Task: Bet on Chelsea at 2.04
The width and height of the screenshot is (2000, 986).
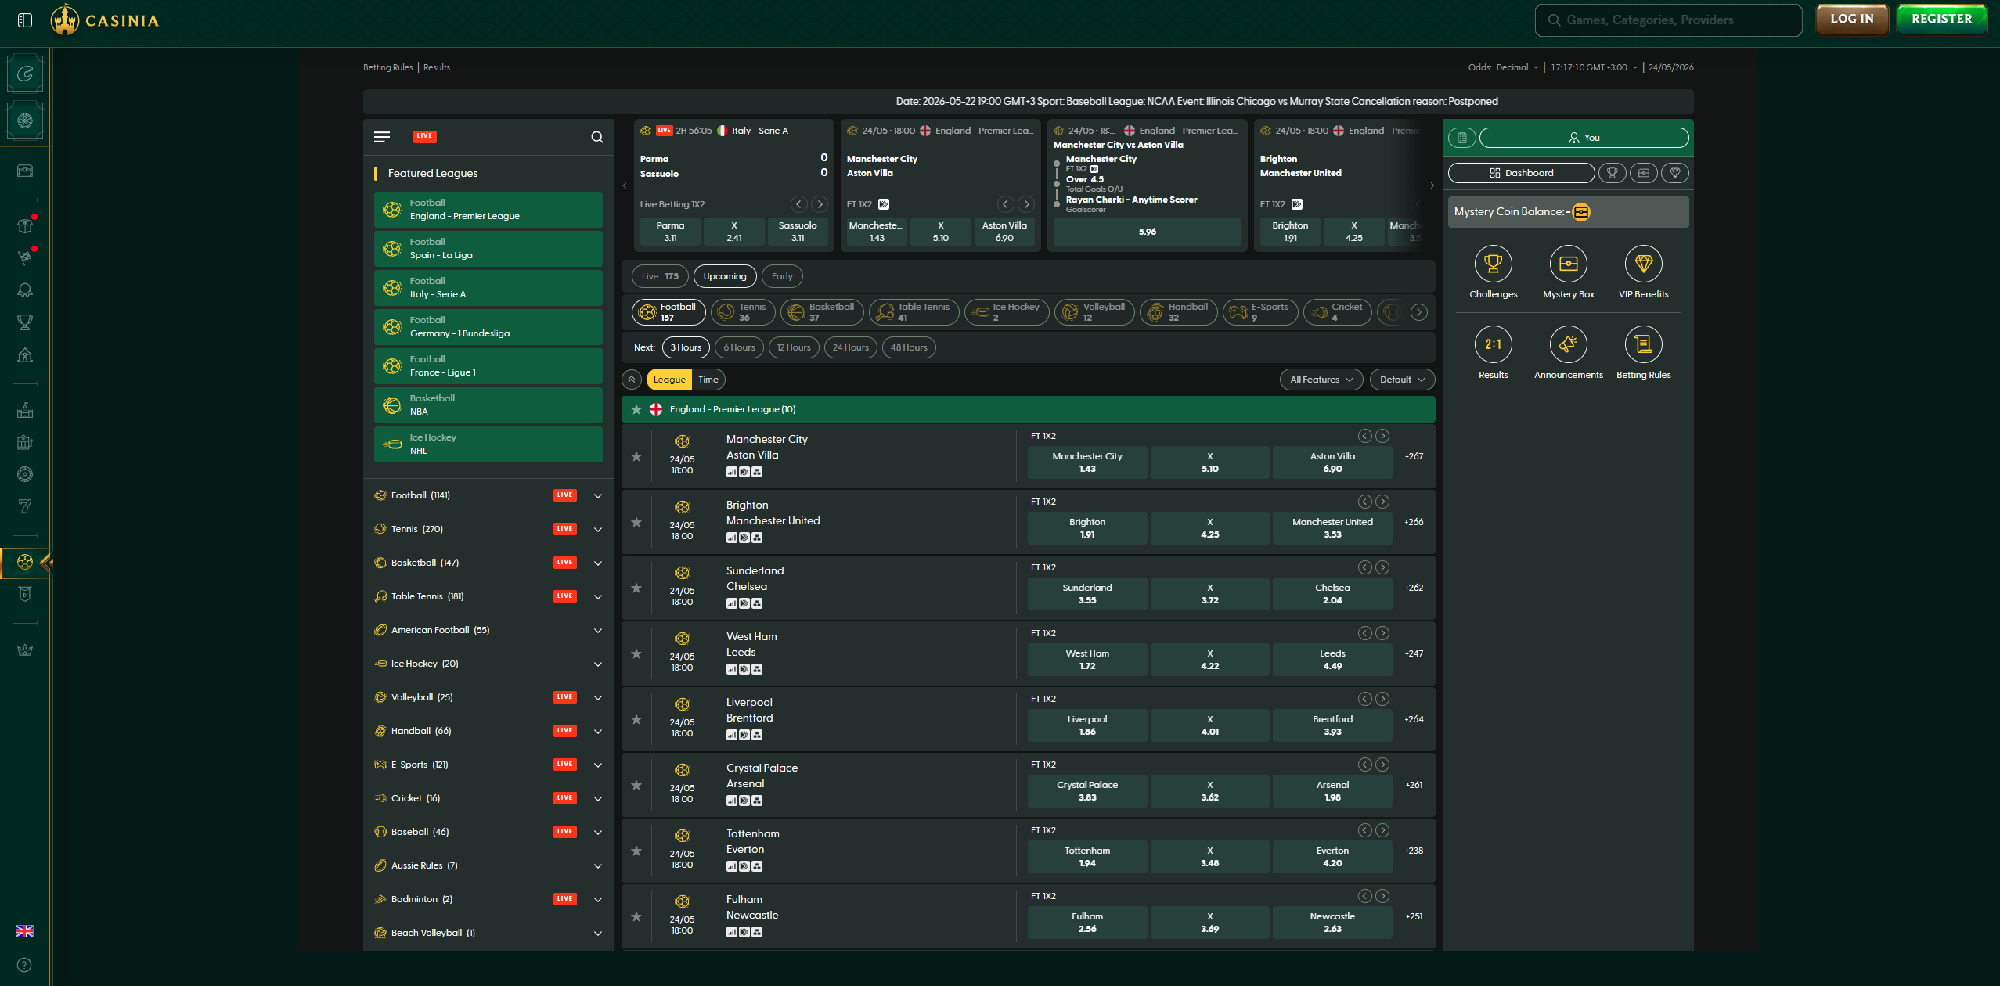Action: (1332, 594)
